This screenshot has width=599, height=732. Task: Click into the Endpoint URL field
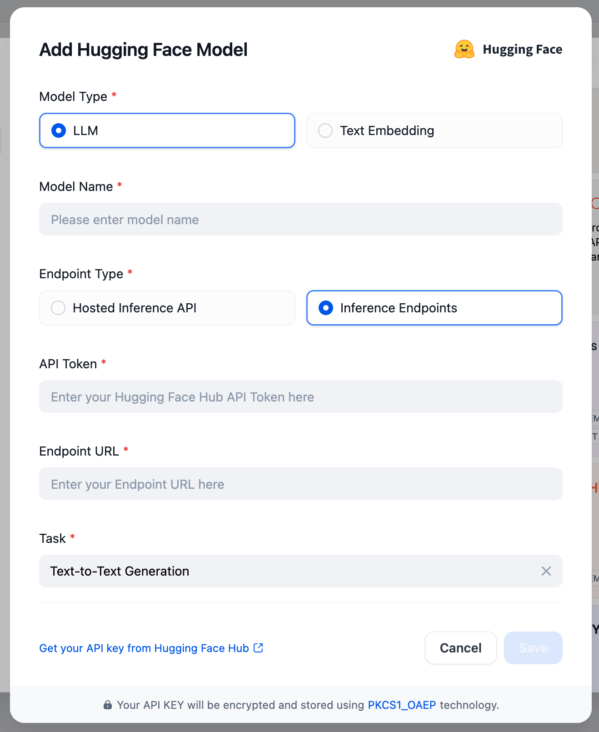pyautogui.click(x=301, y=484)
